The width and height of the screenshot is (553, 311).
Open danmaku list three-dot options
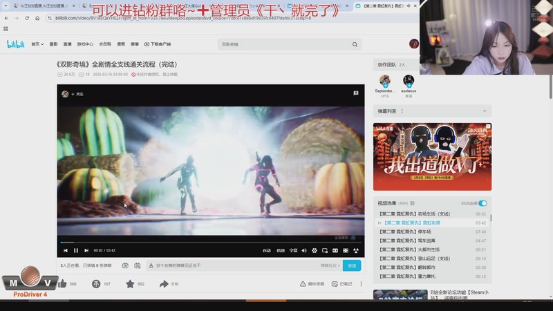402,111
